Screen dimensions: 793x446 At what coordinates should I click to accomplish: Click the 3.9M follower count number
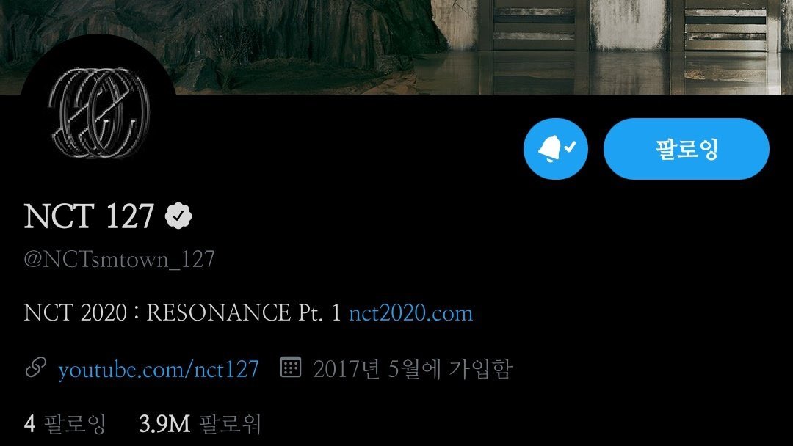[164, 423]
